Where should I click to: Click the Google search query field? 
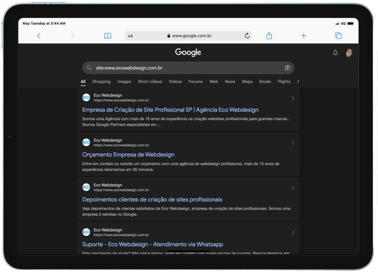pyautogui.click(x=188, y=68)
